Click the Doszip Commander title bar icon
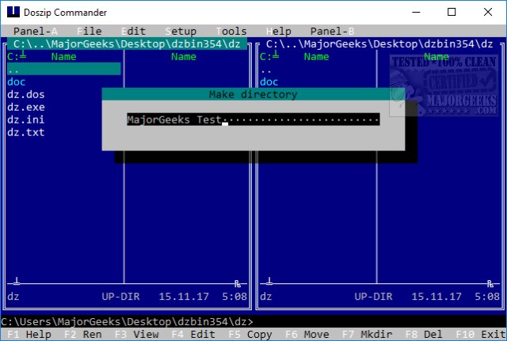 [13, 12]
